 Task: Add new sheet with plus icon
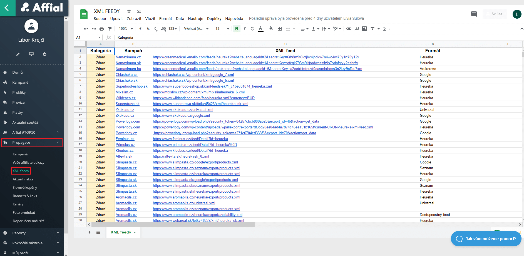coord(90,232)
